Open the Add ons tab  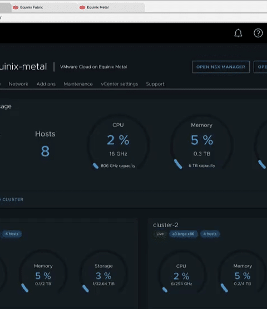[46, 84]
